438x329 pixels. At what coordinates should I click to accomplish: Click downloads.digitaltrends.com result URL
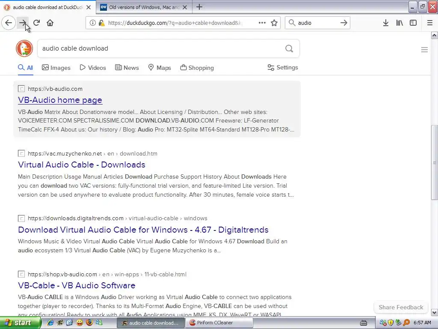pyautogui.click(x=117, y=218)
